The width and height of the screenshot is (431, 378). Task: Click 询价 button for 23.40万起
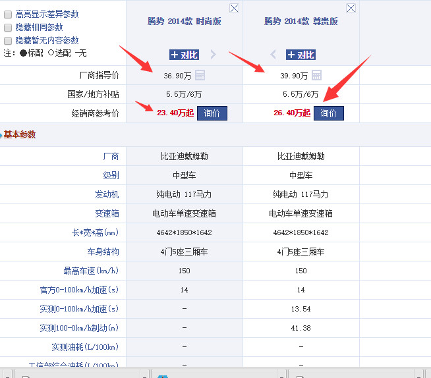(212, 113)
